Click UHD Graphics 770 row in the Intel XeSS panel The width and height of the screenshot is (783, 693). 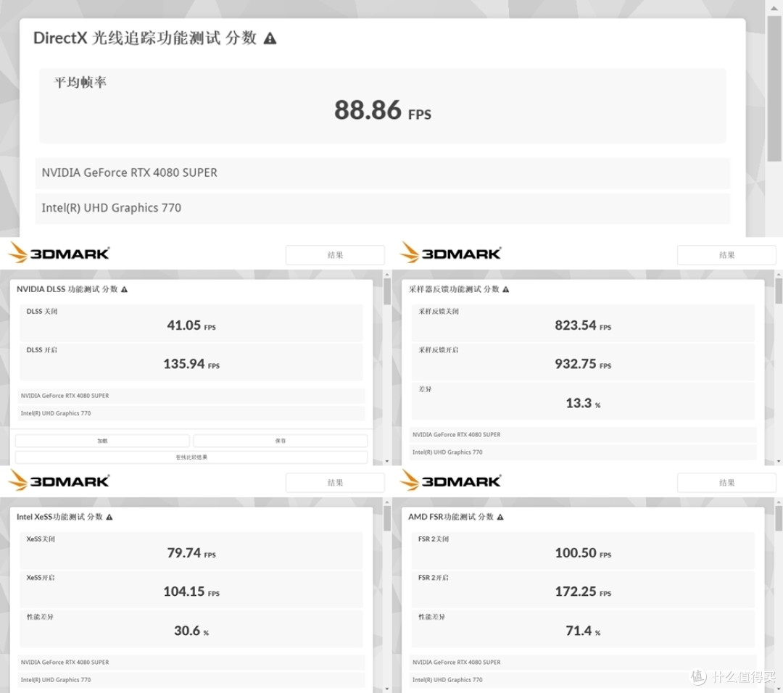pyautogui.click(x=191, y=680)
